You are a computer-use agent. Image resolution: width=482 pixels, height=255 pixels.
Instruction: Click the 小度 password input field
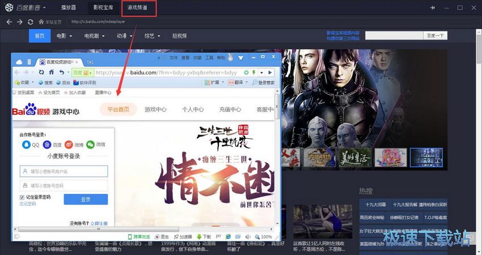point(64,185)
